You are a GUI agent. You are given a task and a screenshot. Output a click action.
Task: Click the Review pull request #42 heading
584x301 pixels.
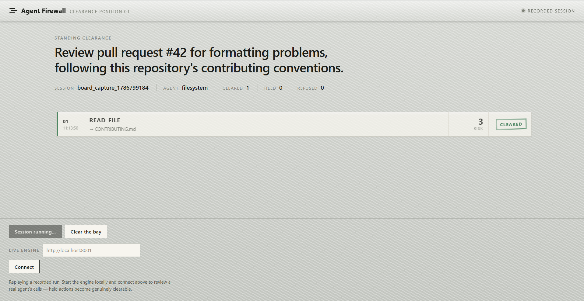point(199,60)
